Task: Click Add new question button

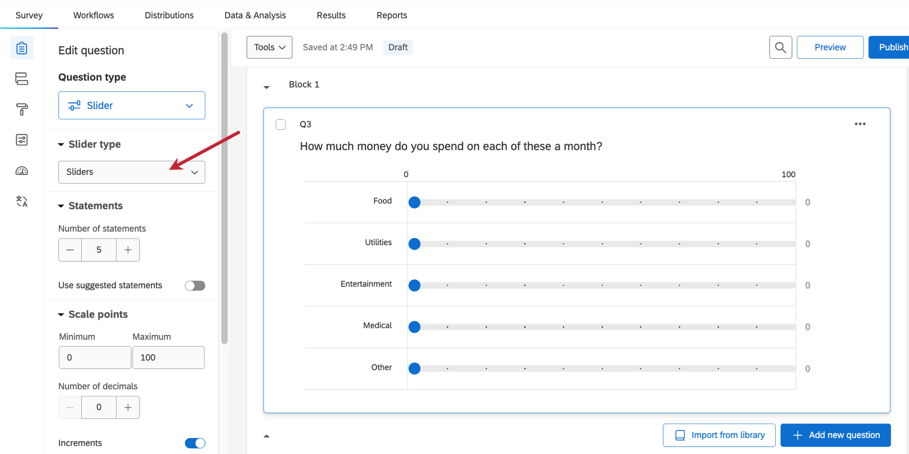Action: (835, 435)
